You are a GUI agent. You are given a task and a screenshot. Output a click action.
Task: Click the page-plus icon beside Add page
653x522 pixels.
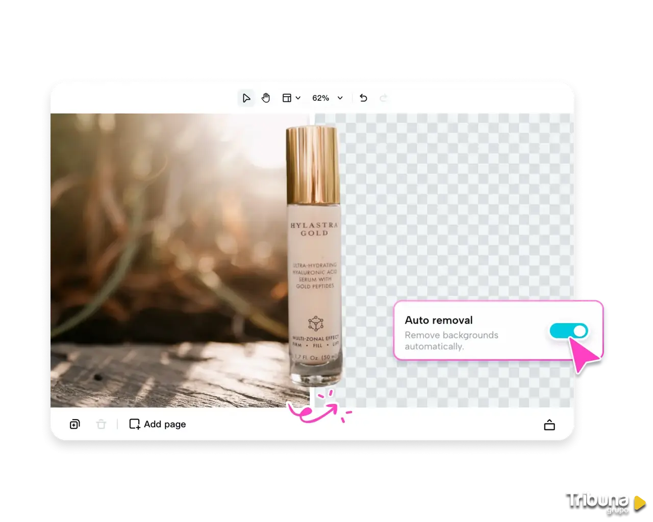pos(135,424)
